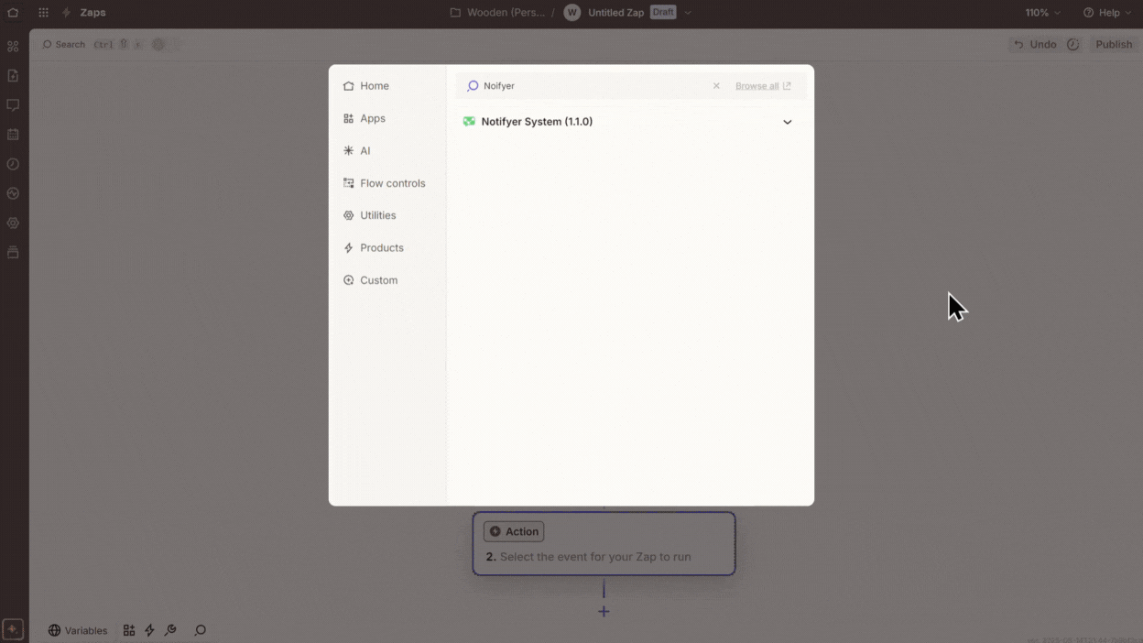Open the status activity icon in sidebar
Screen dimensions: 1143x643
[x=13, y=193]
